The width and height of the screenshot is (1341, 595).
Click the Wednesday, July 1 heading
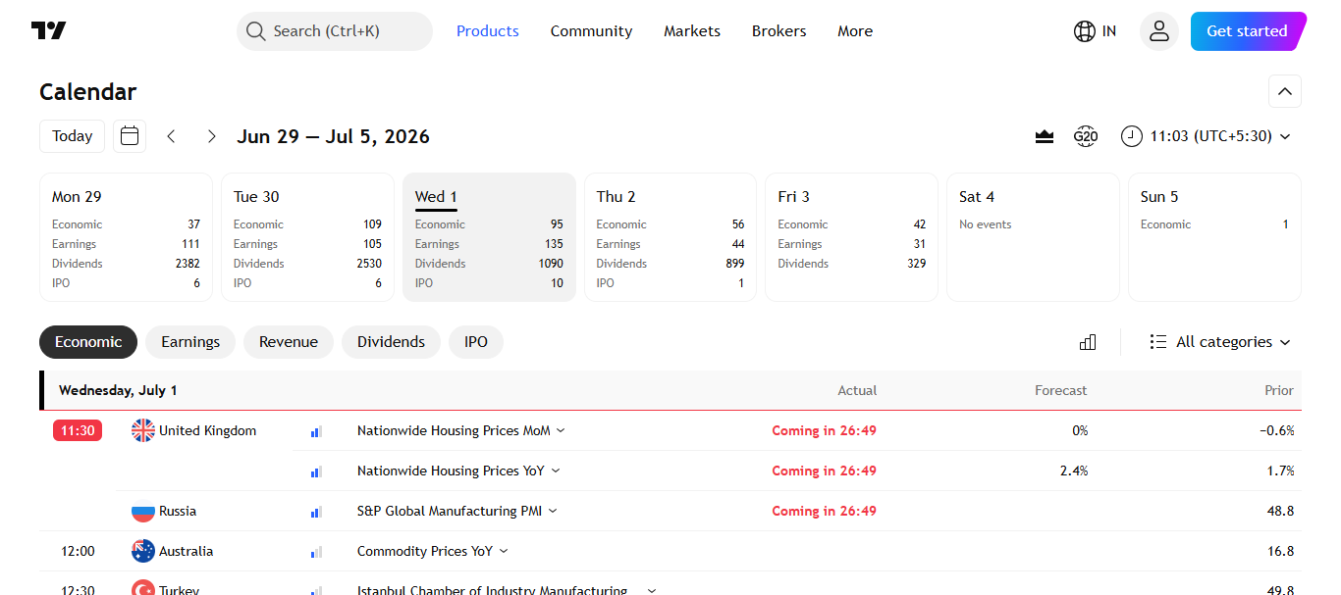tap(118, 390)
